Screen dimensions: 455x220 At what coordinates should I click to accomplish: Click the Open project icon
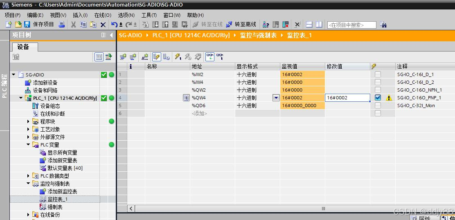(18, 25)
